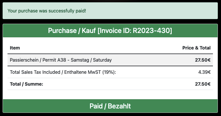Click the 'Samstag / Saturday' text

(91, 60)
